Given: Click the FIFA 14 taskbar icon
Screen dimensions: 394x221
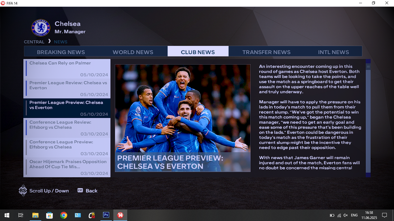Looking at the screenshot, I should 120,215.
